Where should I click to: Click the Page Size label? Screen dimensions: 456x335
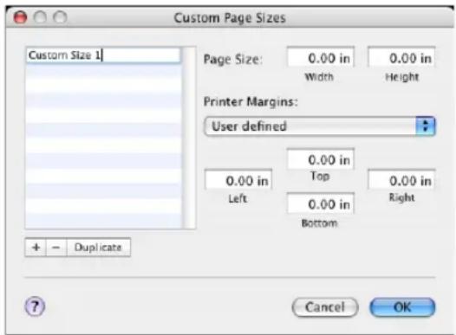tap(232, 60)
